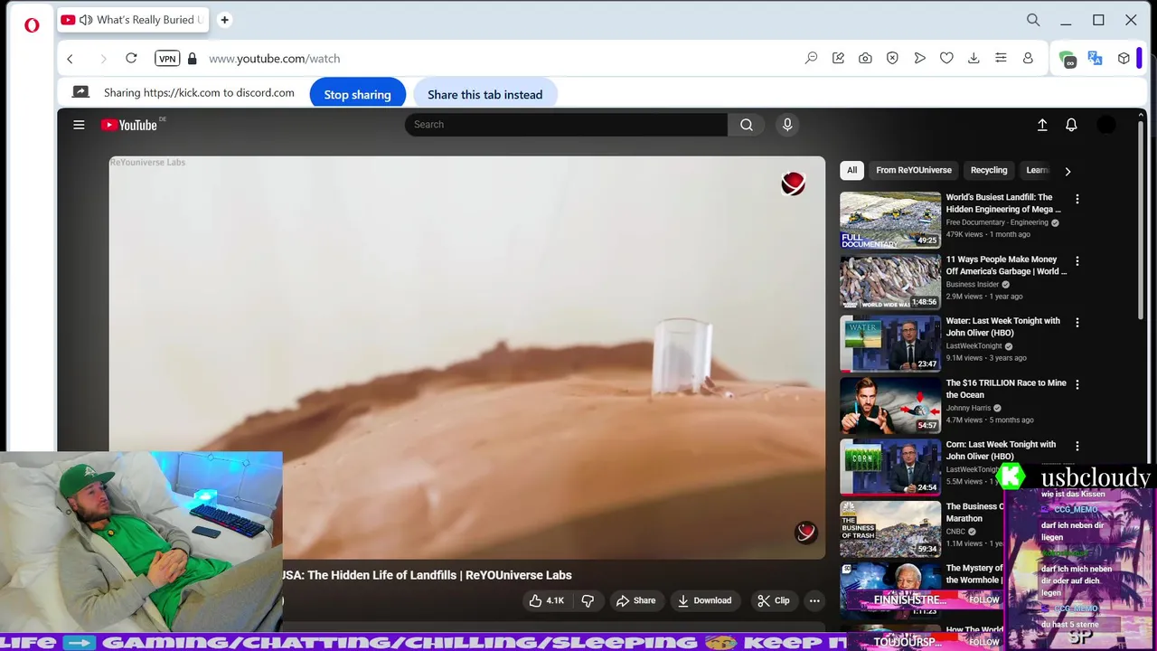Screen dimensions: 1157x651
Task: Reload the YouTube page
Action: (x=131, y=58)
